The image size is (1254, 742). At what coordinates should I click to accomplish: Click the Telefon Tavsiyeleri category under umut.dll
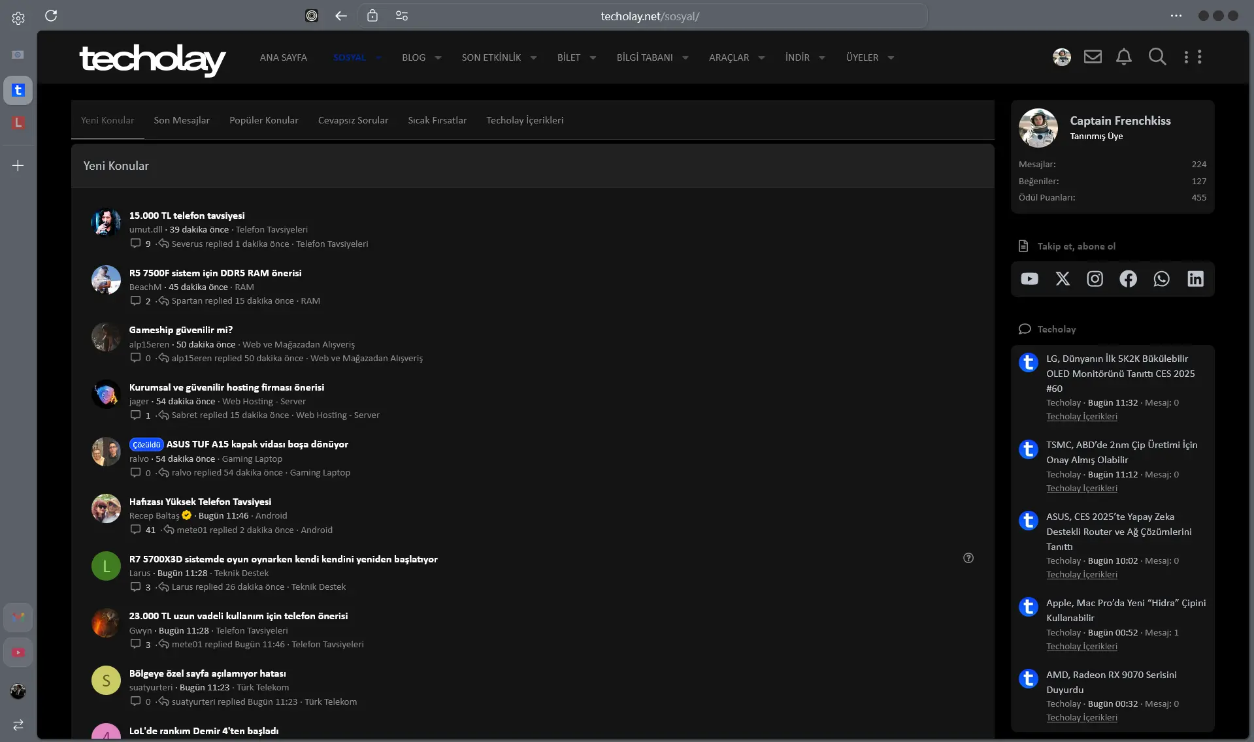(x=271, y=230)
